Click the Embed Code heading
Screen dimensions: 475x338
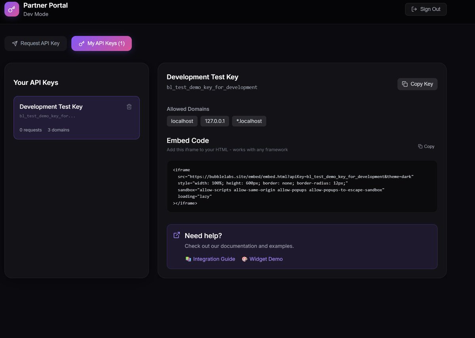pos(188,141)
